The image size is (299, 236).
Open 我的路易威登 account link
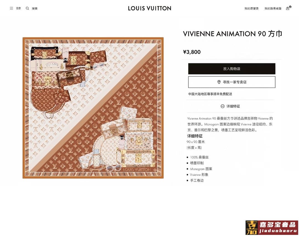(273, 8)
